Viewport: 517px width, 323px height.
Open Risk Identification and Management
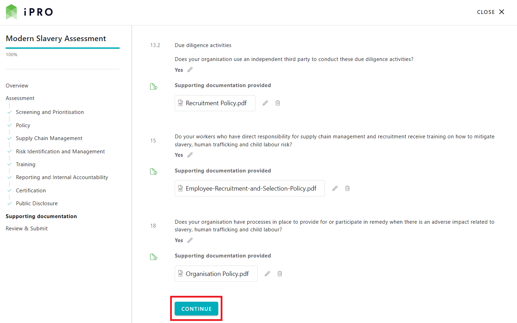(x=60, y=152)
